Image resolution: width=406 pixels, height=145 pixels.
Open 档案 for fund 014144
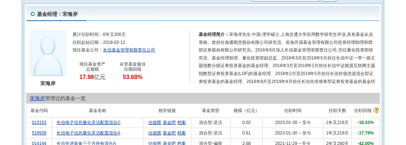coord(182,143)
